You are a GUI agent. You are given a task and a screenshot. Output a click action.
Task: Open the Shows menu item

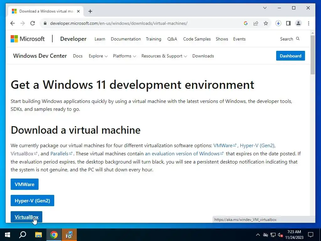pyautogui.click(x=222, y=39)
